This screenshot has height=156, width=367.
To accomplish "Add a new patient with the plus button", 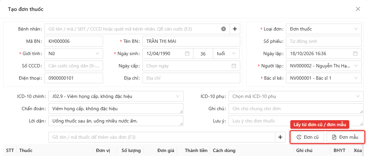I will point(235,29).
